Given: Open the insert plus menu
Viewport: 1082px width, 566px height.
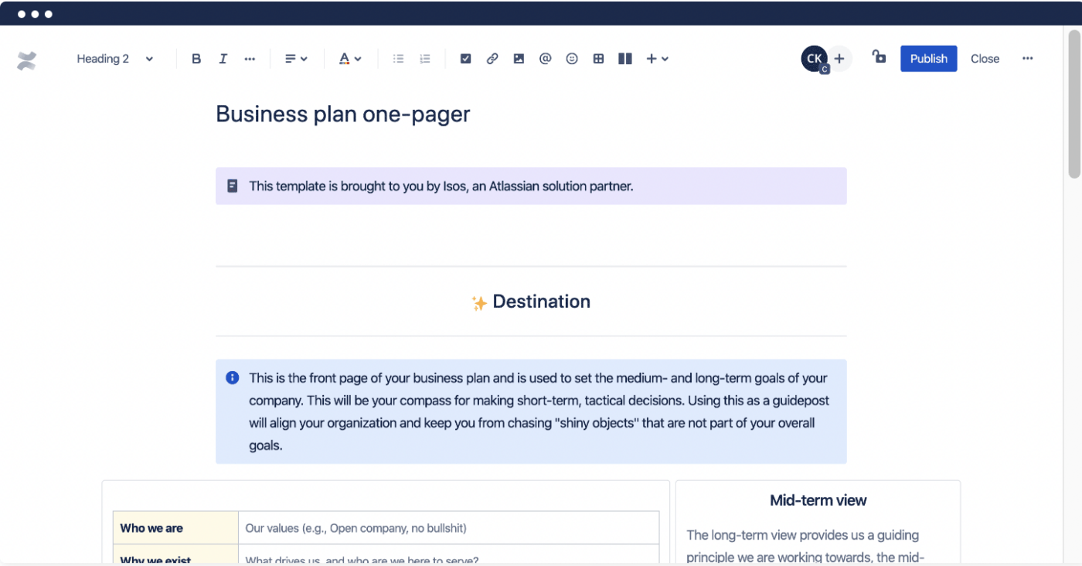Looking at the screenshot, I should pos(657,59).
